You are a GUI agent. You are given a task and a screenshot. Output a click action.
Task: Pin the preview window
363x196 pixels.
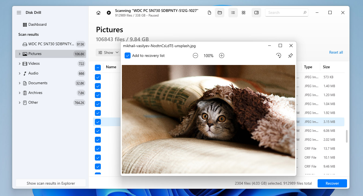point(290,56)
